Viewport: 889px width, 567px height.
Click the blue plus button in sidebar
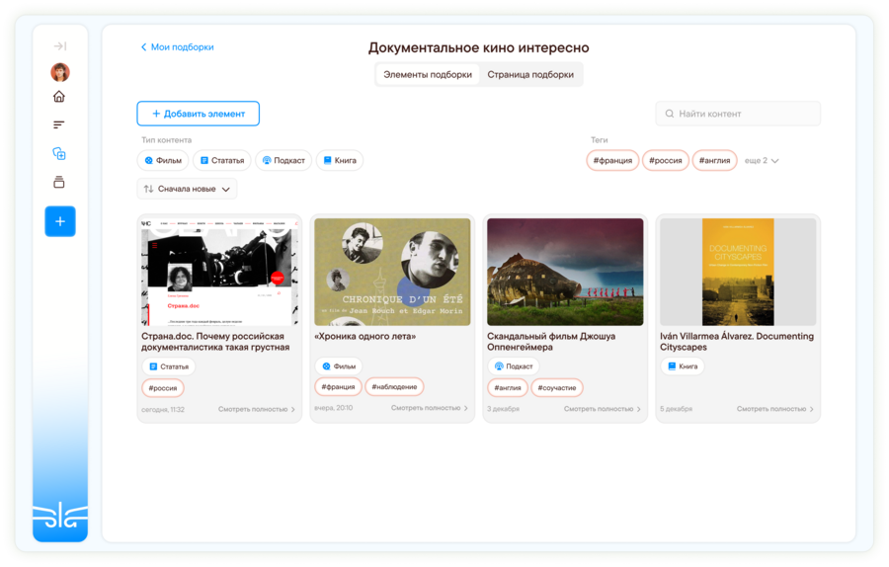tap(60, 221)
